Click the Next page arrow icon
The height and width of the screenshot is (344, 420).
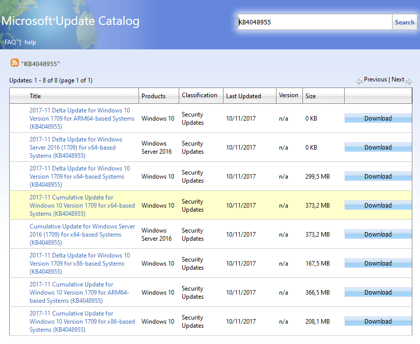(x=409, y=81)
